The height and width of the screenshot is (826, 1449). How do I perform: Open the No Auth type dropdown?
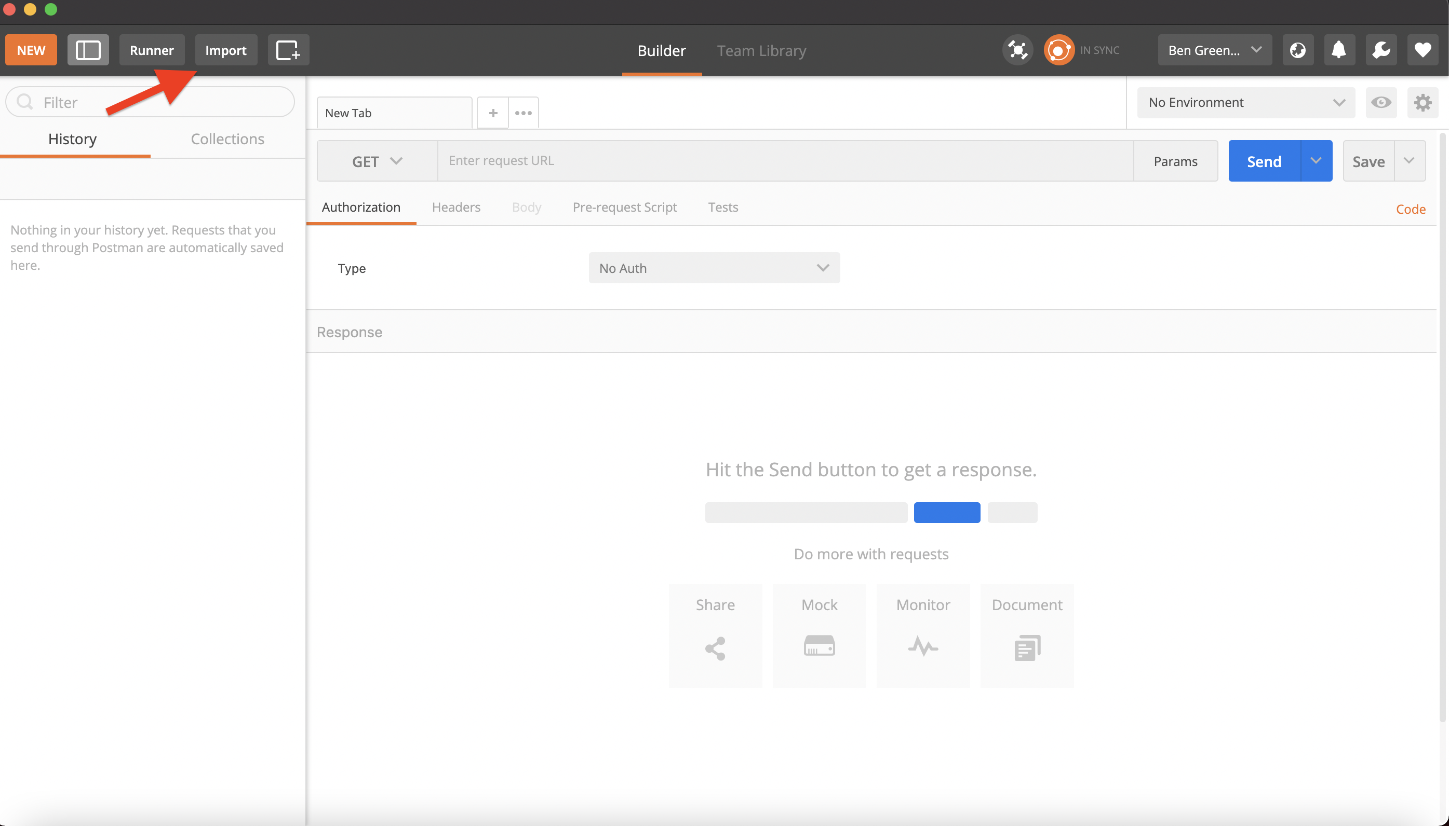pos(714,268)
